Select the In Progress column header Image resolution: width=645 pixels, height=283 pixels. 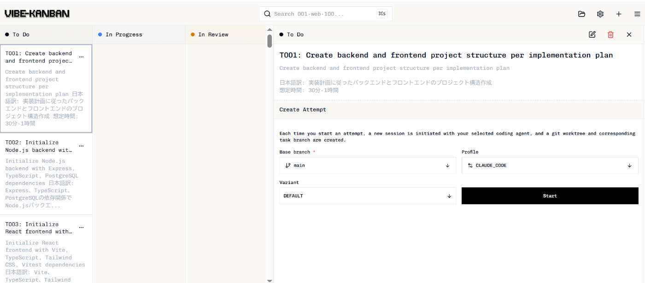click(139, 35)
